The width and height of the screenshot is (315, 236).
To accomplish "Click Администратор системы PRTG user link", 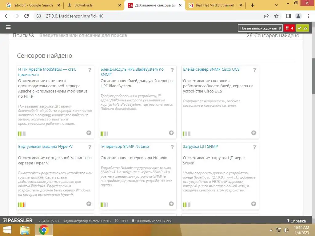I will pyautogui.click(x=87, y=221).
